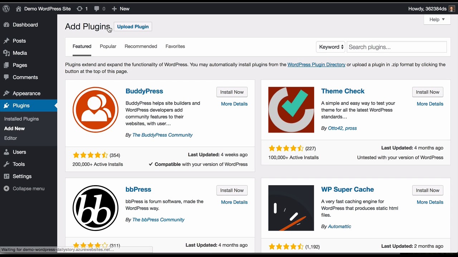Screen dimensions: 458x257
Task: Collapse the admin sidebar menu
Action: (x=29, y=188)
